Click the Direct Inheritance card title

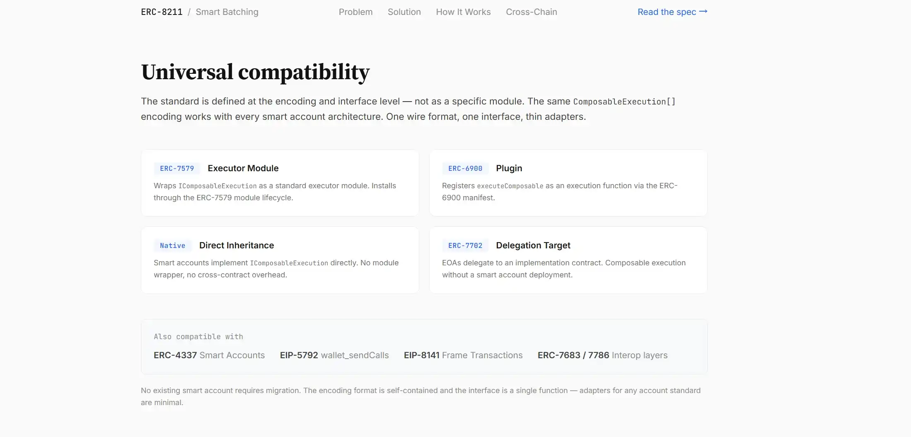click(x=236, y=245)
